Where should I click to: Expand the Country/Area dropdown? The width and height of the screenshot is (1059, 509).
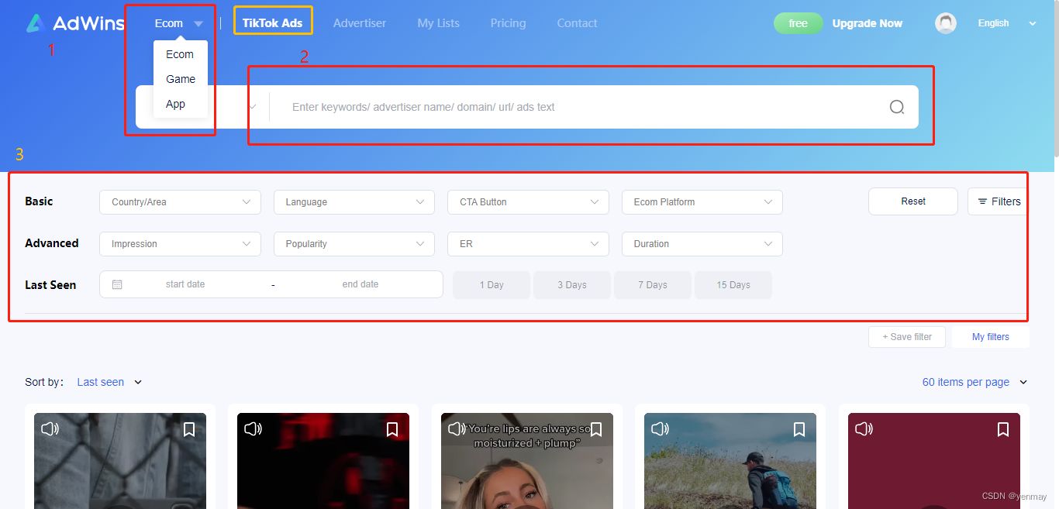click(x=181, y=202)
